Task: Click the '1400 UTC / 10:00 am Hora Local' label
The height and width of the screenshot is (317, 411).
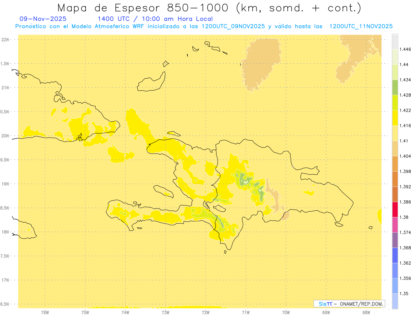Action: [155, 19]
